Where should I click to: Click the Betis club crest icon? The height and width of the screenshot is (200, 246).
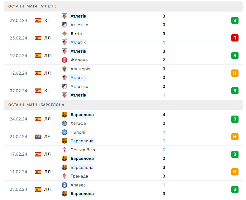(64, 34)
